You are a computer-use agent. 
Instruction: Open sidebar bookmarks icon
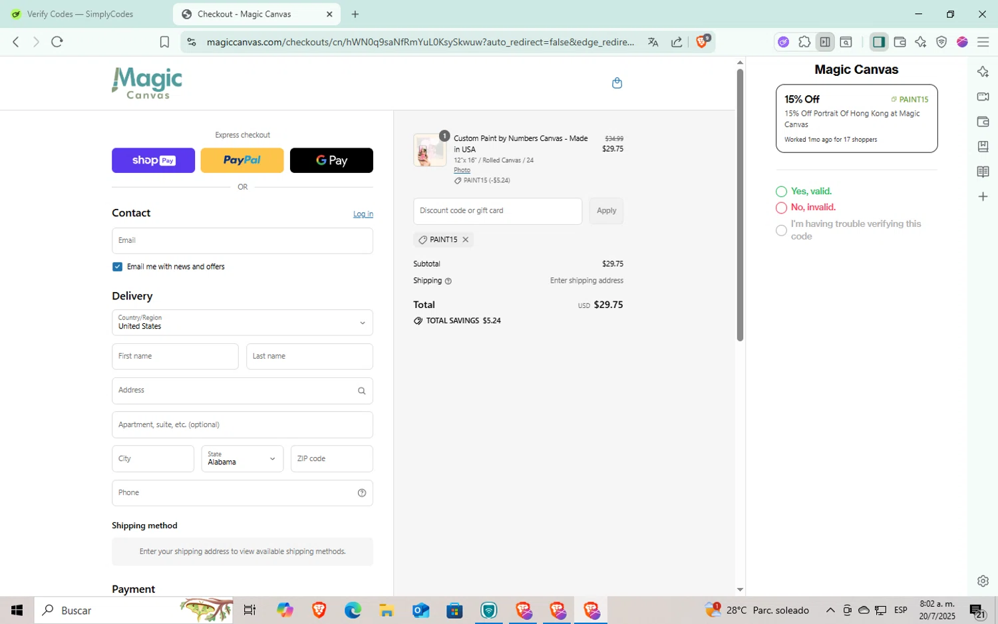(x=983, y=146)
